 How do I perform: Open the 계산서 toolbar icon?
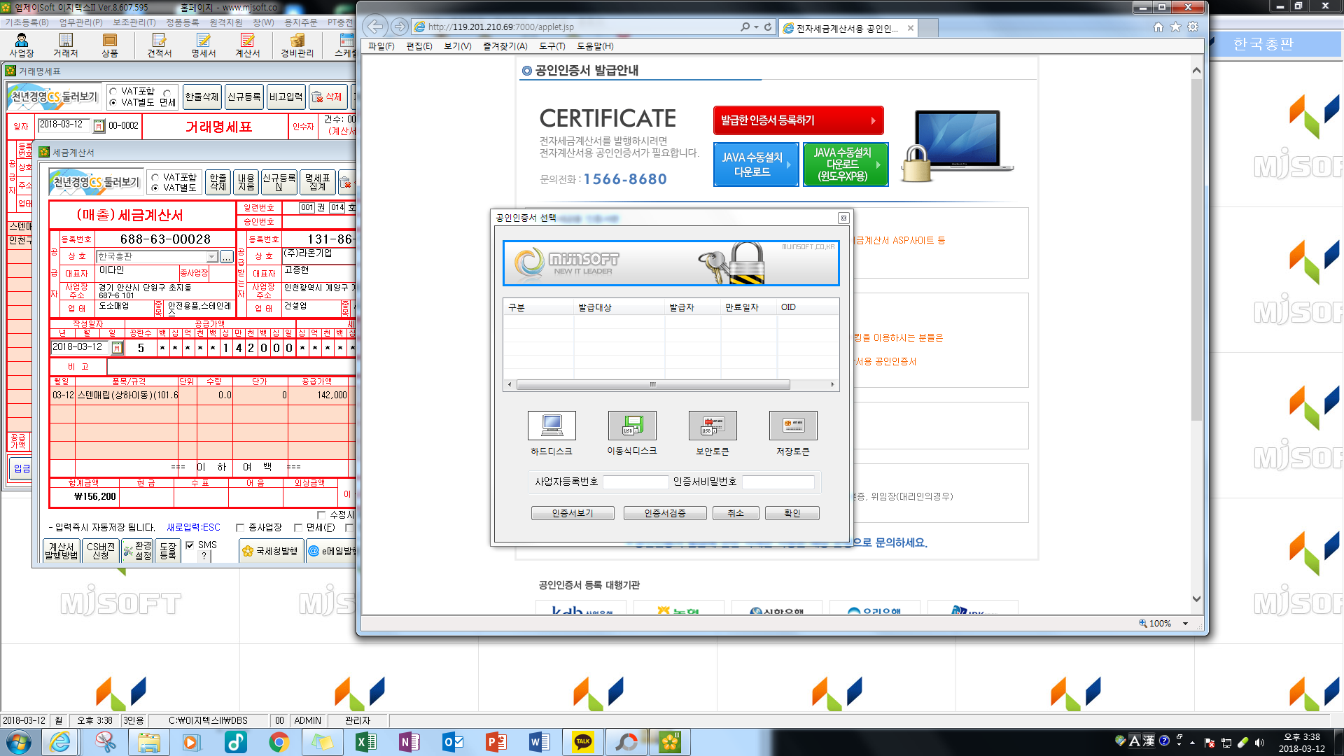[x=247, y=45]
